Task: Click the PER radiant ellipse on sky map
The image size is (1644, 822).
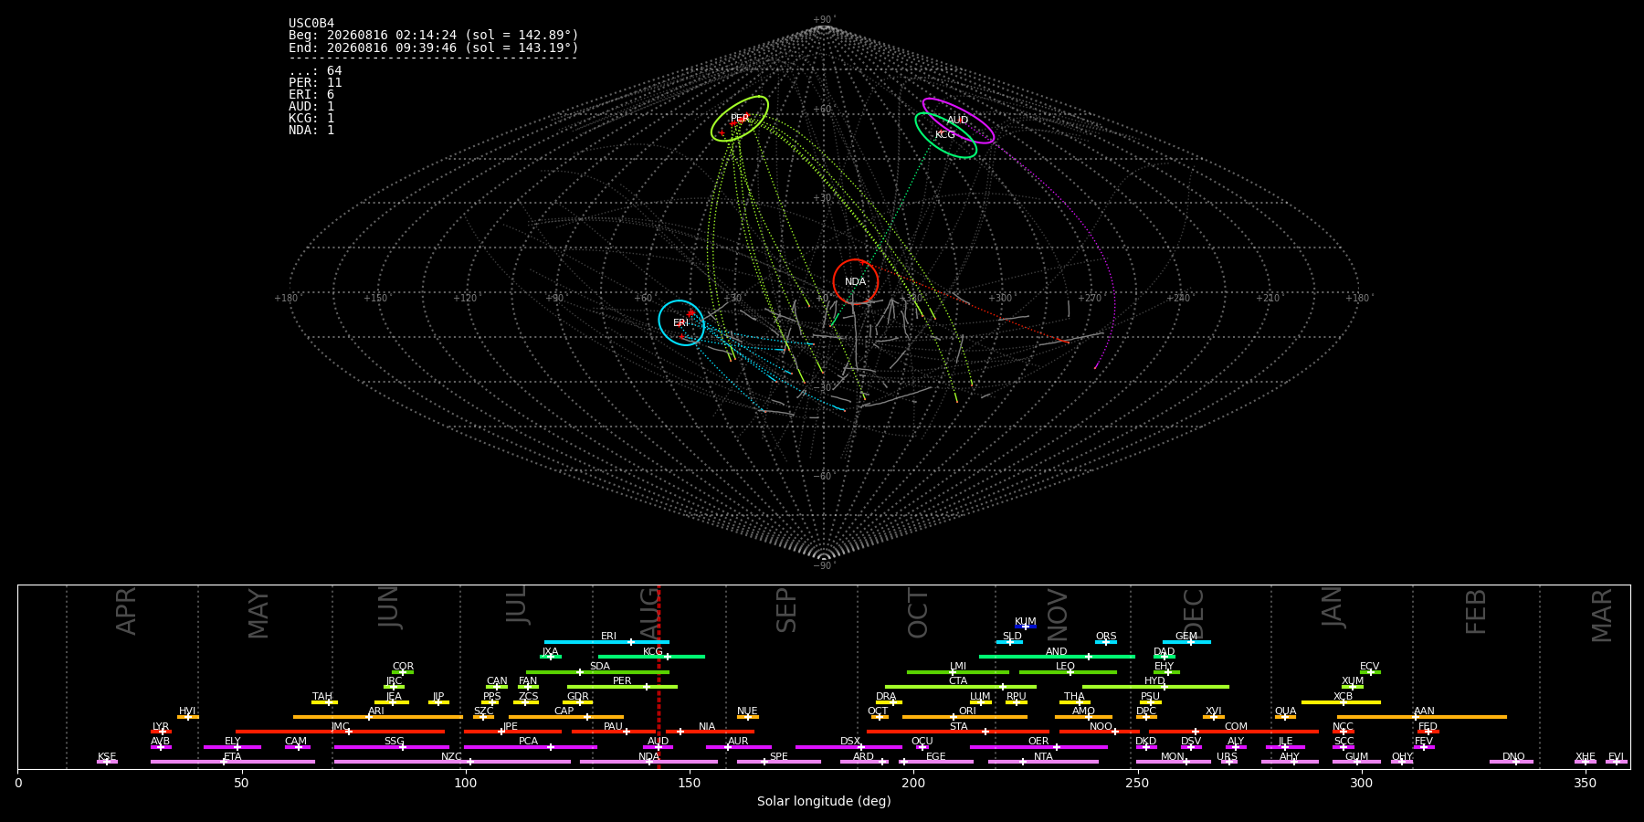Action: click(740, 119)
